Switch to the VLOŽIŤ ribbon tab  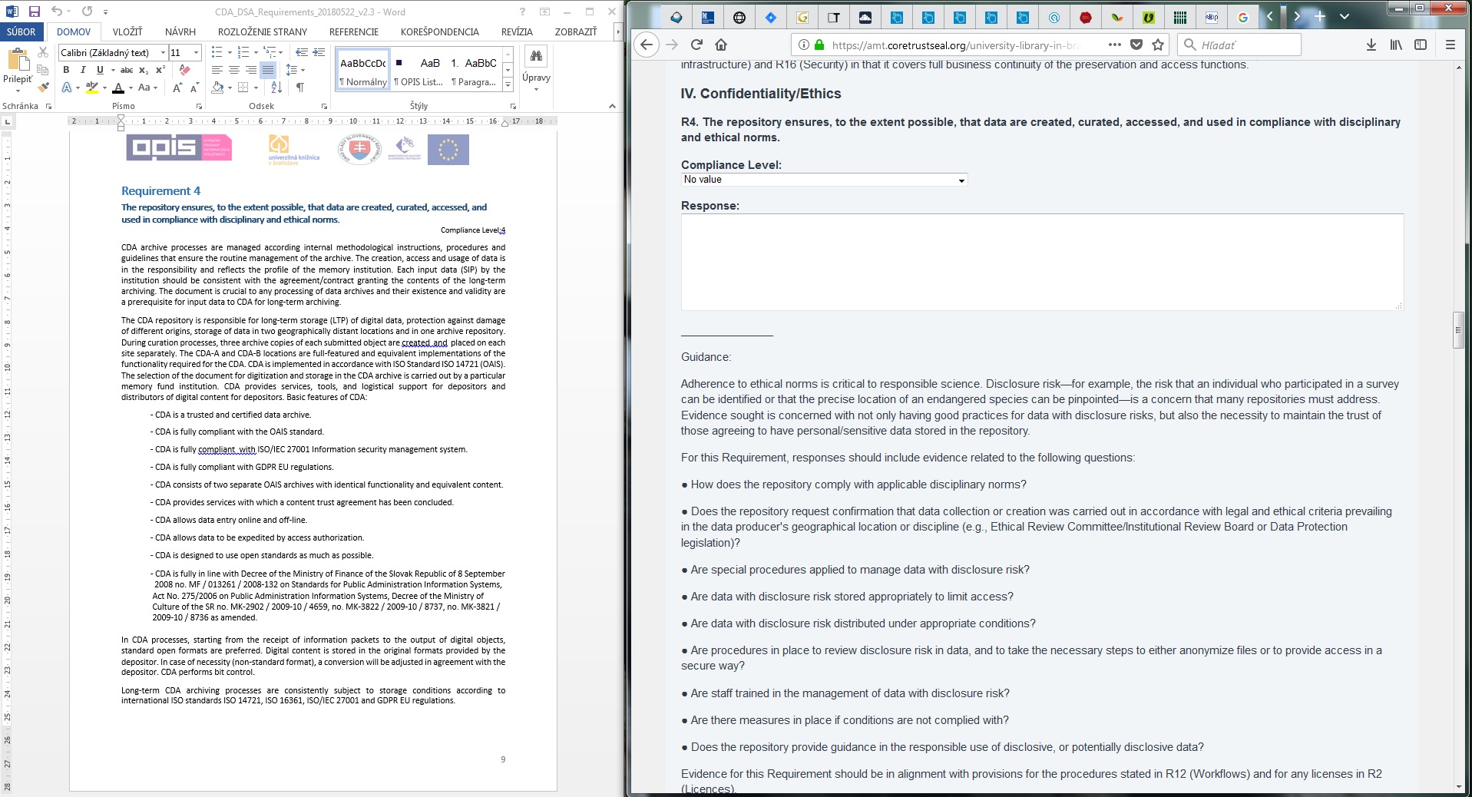click(x=127, y=31)
